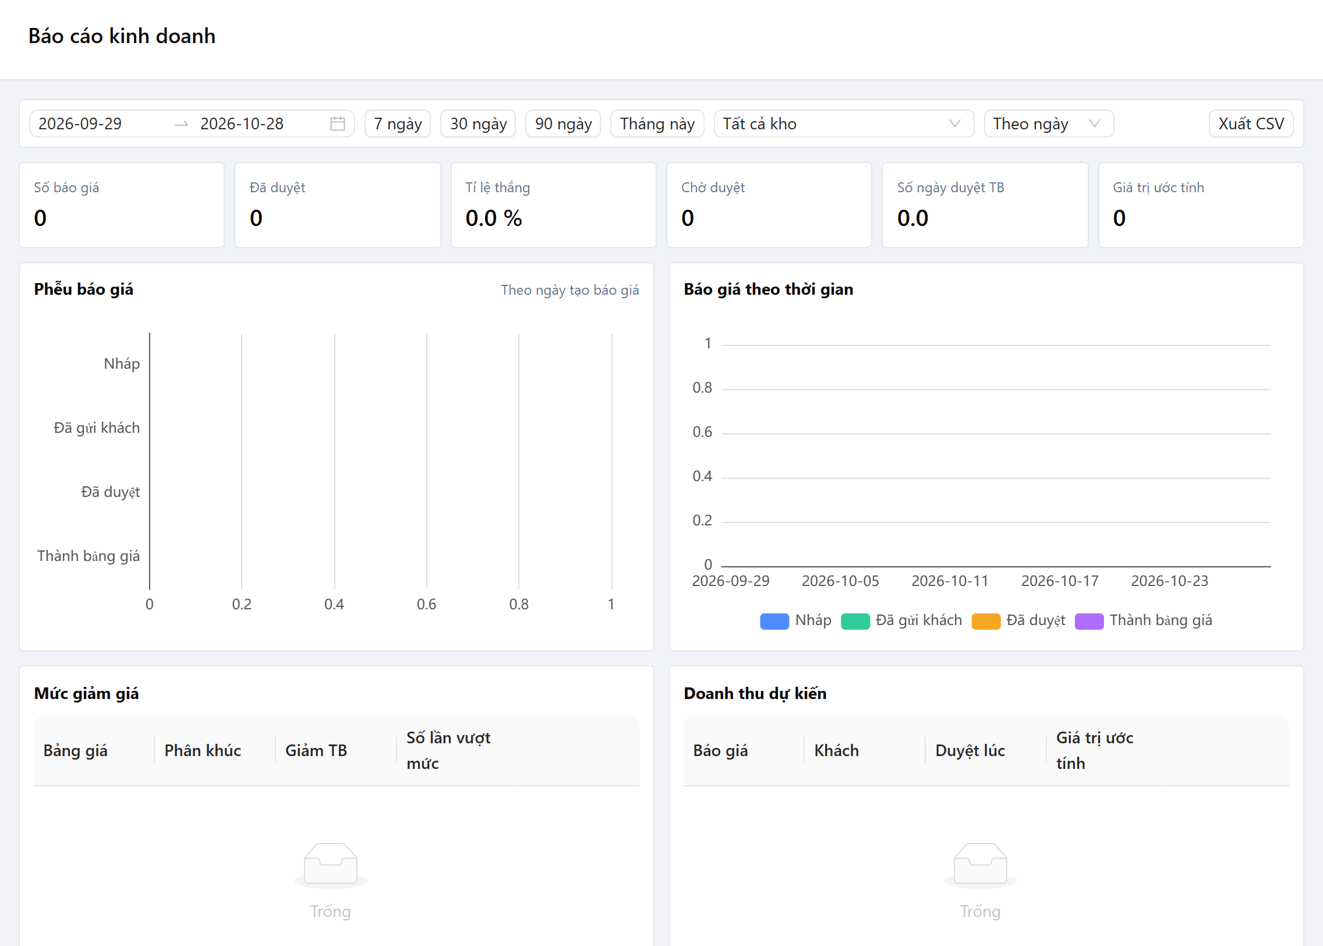Click the Duyệt lúc column header
This screenshot has width=1323, height=946.
[986, 750]
